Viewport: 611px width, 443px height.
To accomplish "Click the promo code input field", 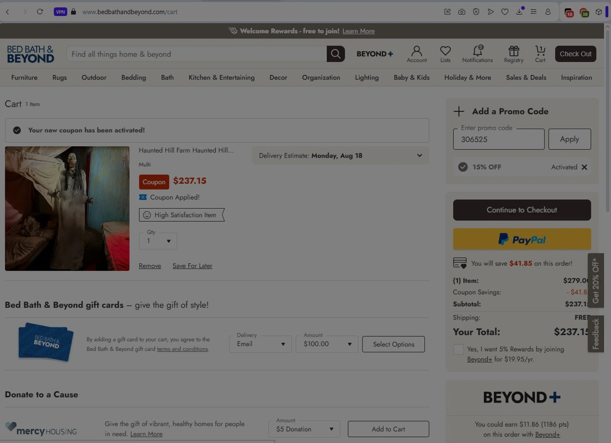I will coord(498,139).
